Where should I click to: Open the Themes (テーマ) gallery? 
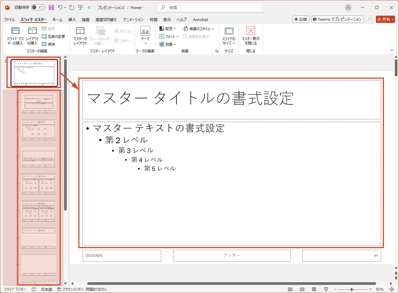(145, 35)
